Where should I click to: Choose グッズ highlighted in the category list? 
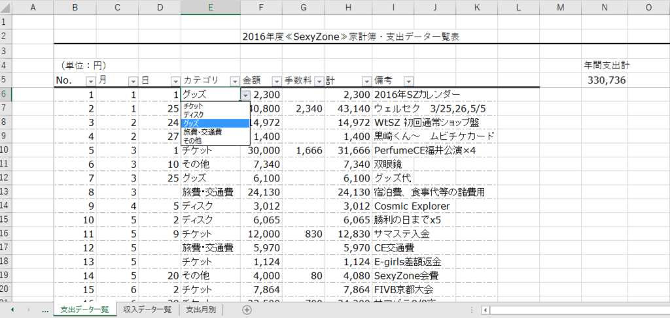[x=215, y=123]
